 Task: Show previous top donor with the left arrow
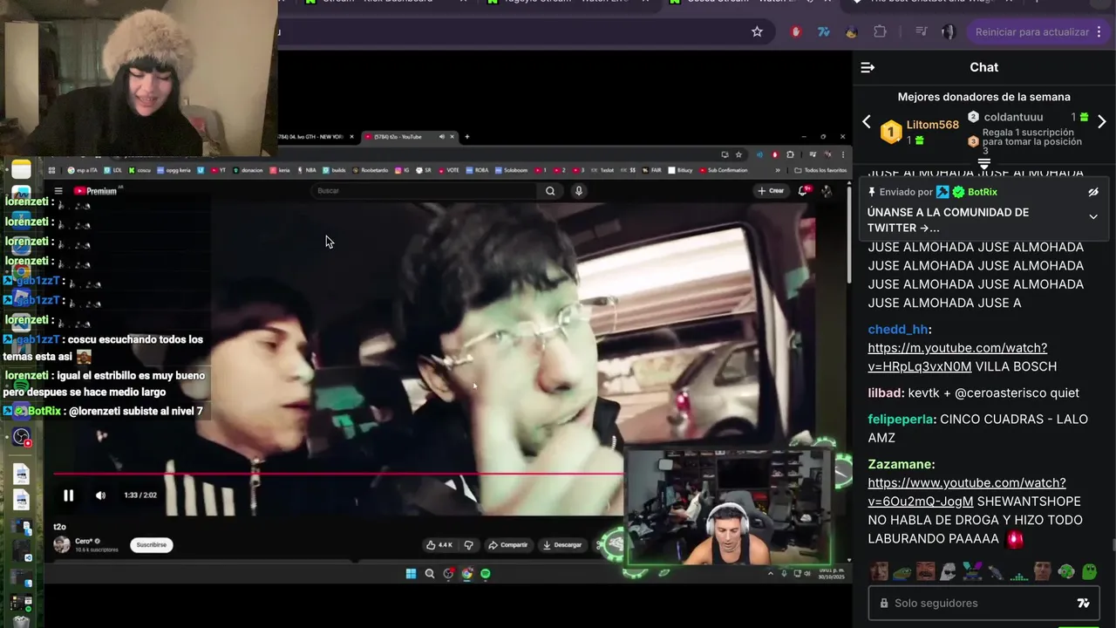click(x=867, y=121)
